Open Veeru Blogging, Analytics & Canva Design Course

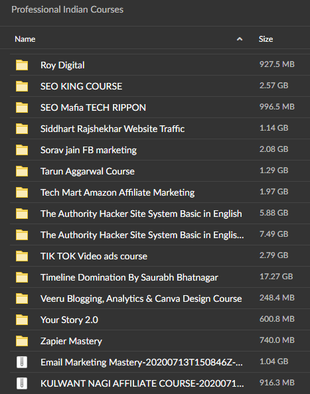point(141,298)
